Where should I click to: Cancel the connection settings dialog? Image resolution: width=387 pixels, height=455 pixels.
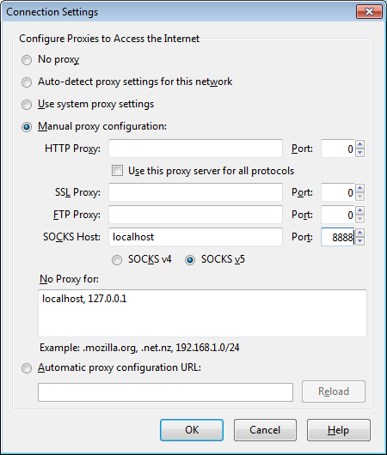[x=265, y=430]
